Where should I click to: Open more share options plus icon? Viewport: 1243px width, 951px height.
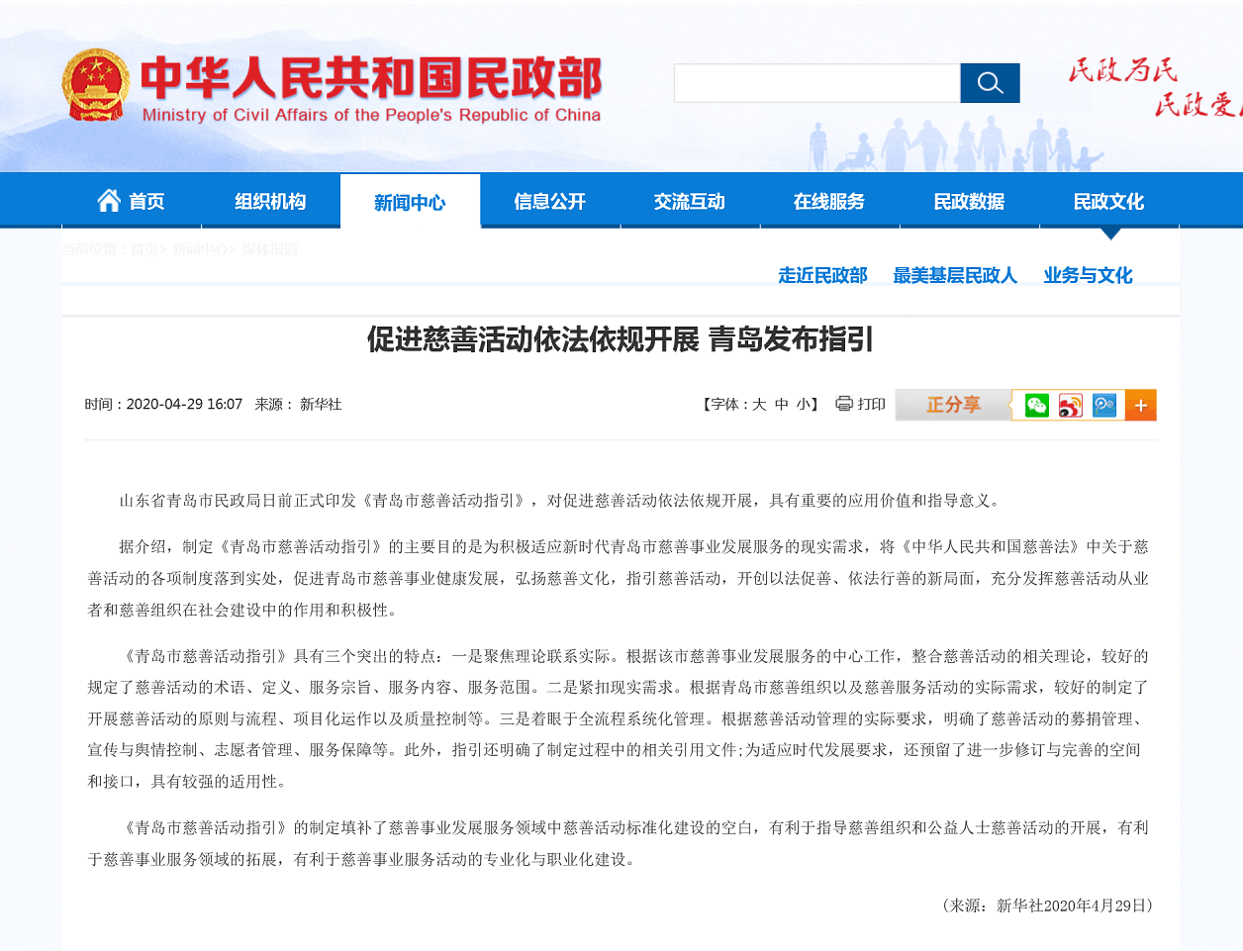tap(1140, 405)
